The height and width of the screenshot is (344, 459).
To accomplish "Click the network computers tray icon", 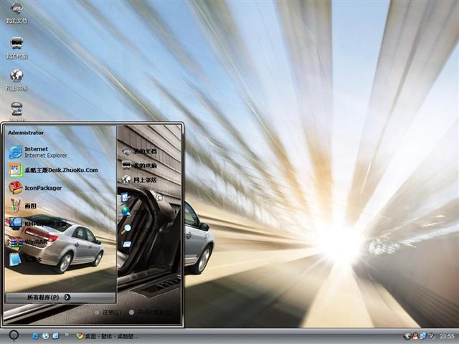I will (423, 336).
